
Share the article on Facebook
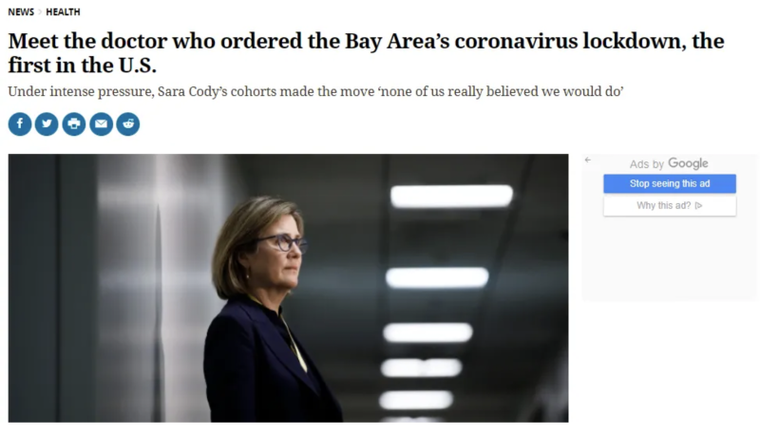pyautogui.click(x=20, y=123)
